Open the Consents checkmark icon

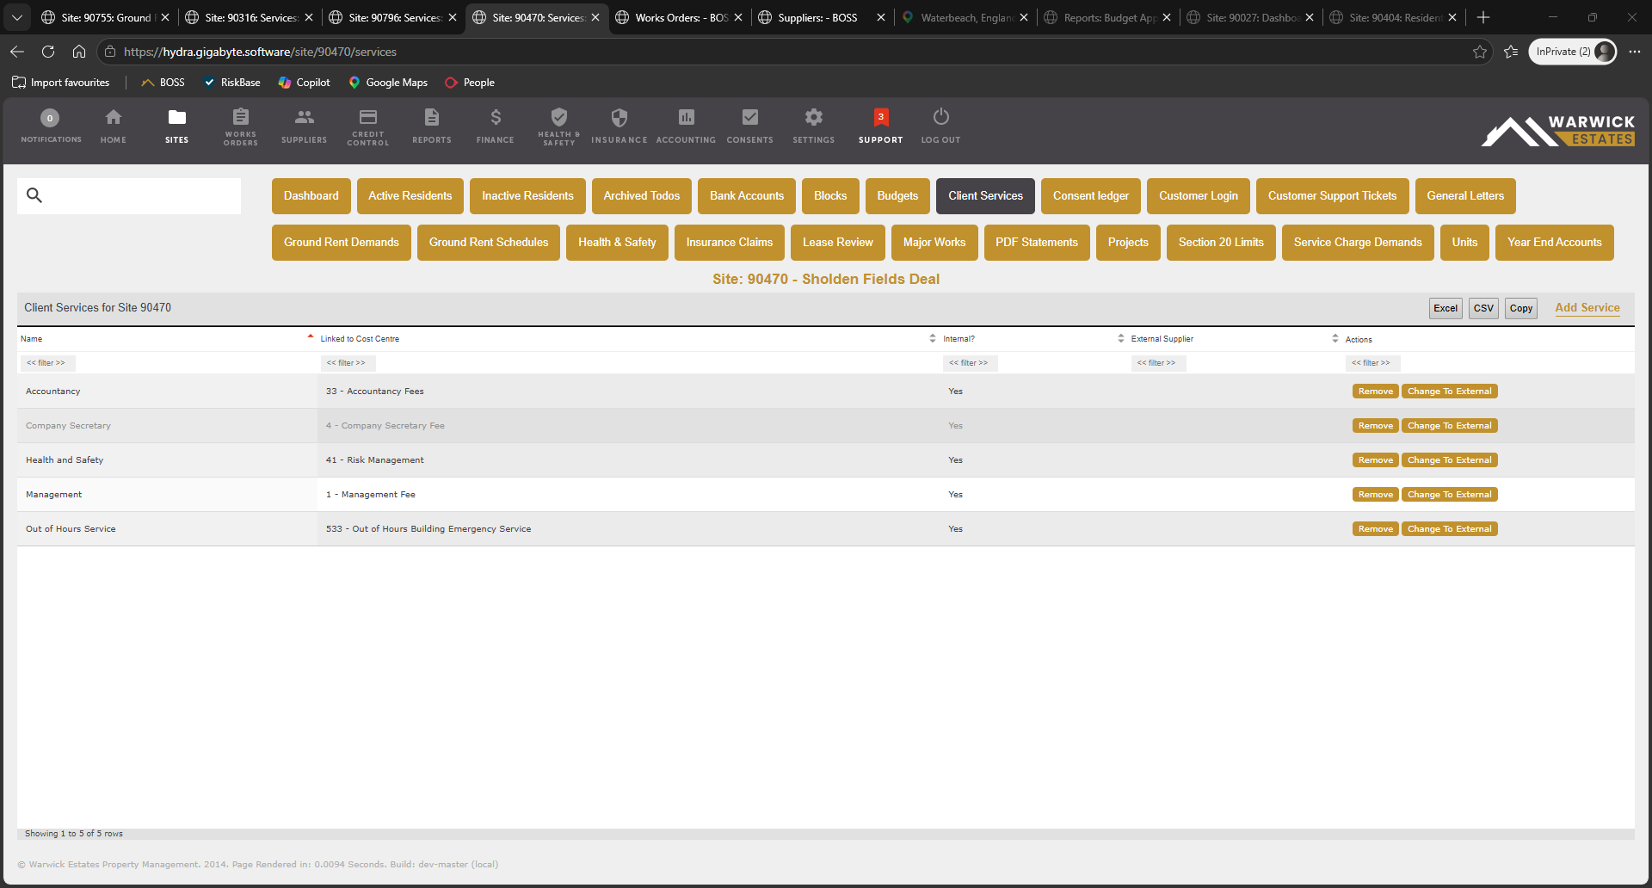(750, 117)
